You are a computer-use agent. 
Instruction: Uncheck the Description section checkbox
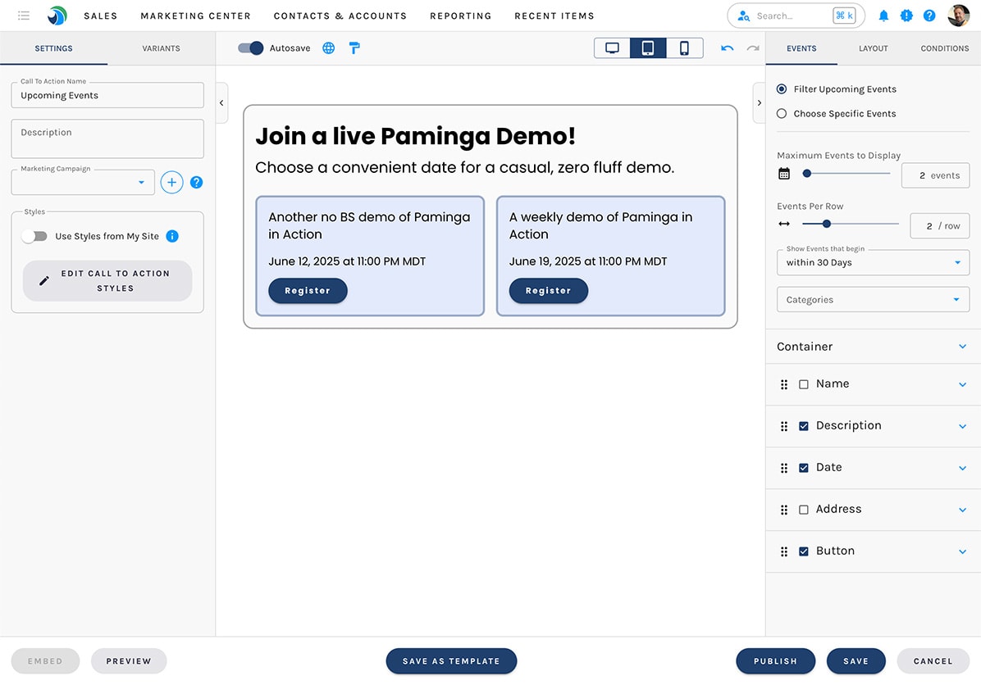coord(804,425)
